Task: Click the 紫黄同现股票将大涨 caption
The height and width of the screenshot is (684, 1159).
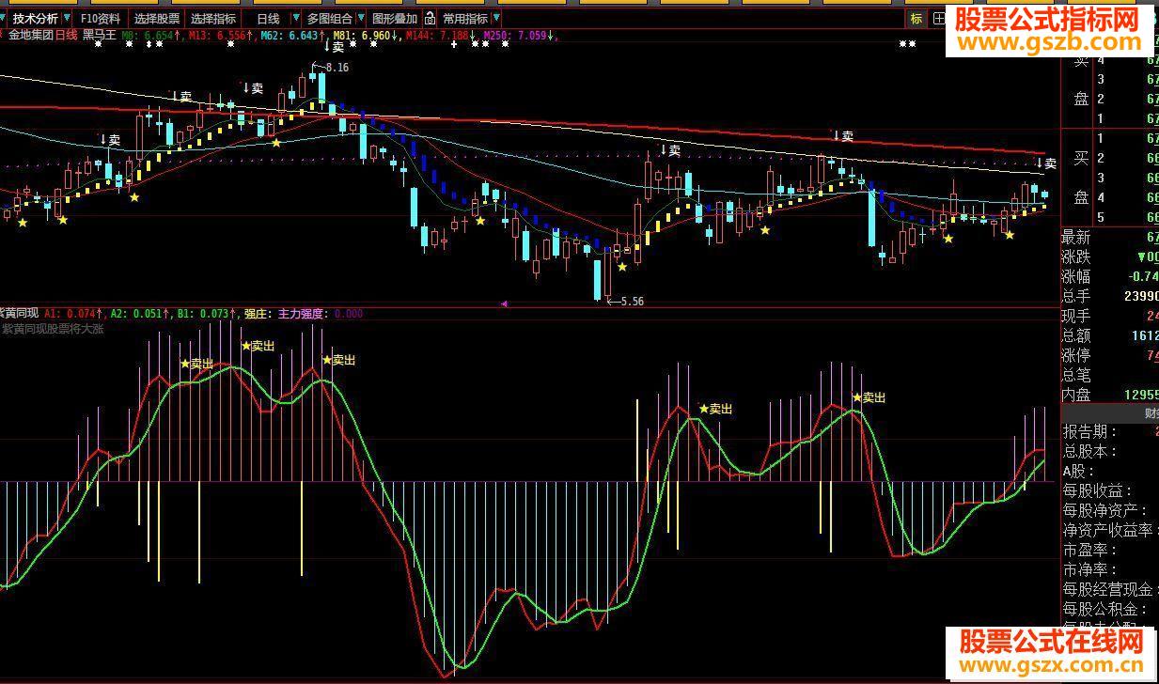Action: click(53, 329)
